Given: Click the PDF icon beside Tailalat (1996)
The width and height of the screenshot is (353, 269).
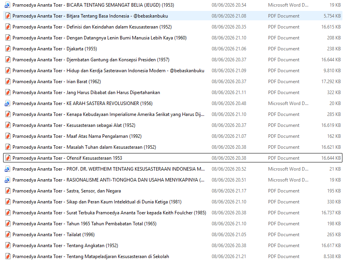Looking at the screenshot, I should pyautogui.click(x=8, y=235).
